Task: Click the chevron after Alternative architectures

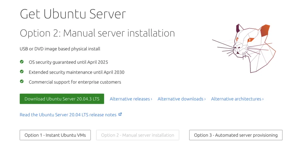Action: coord(263,99)
